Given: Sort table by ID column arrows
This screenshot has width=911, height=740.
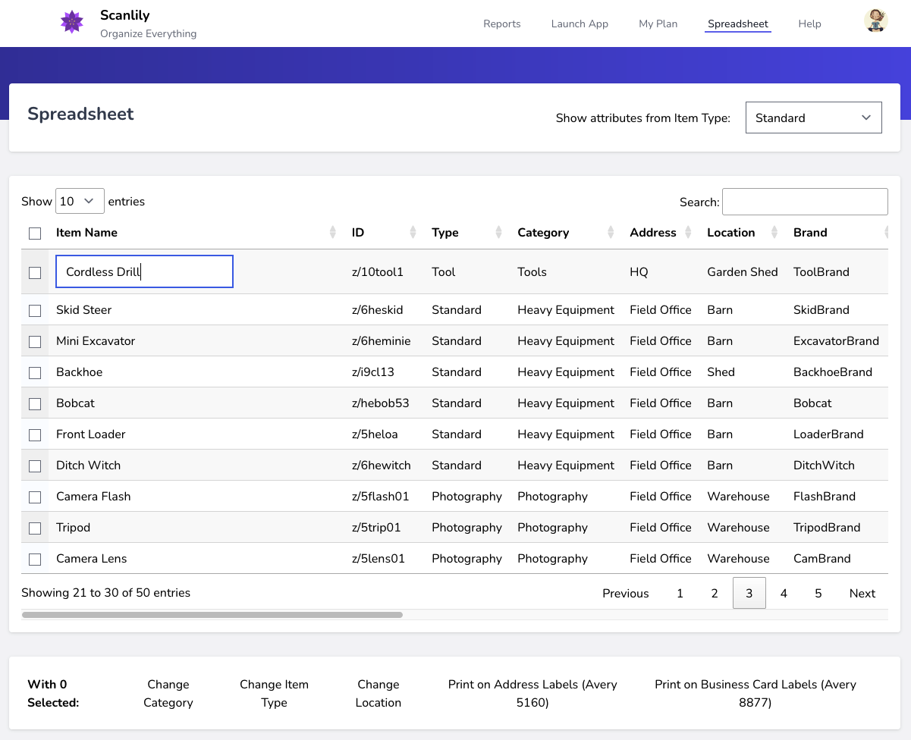Looking at the screenshot, I should coord(413,233).
